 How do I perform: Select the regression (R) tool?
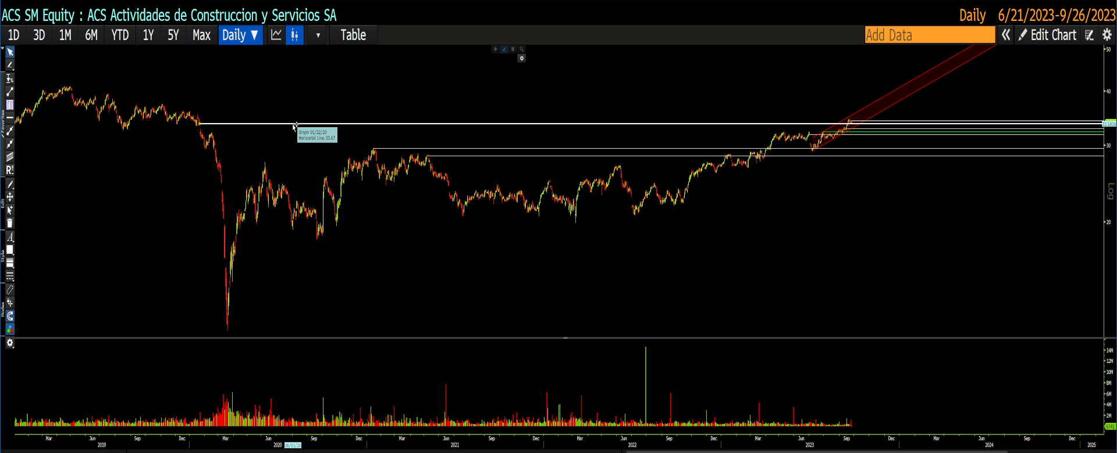pyautogui.click(x=10, y=170)
